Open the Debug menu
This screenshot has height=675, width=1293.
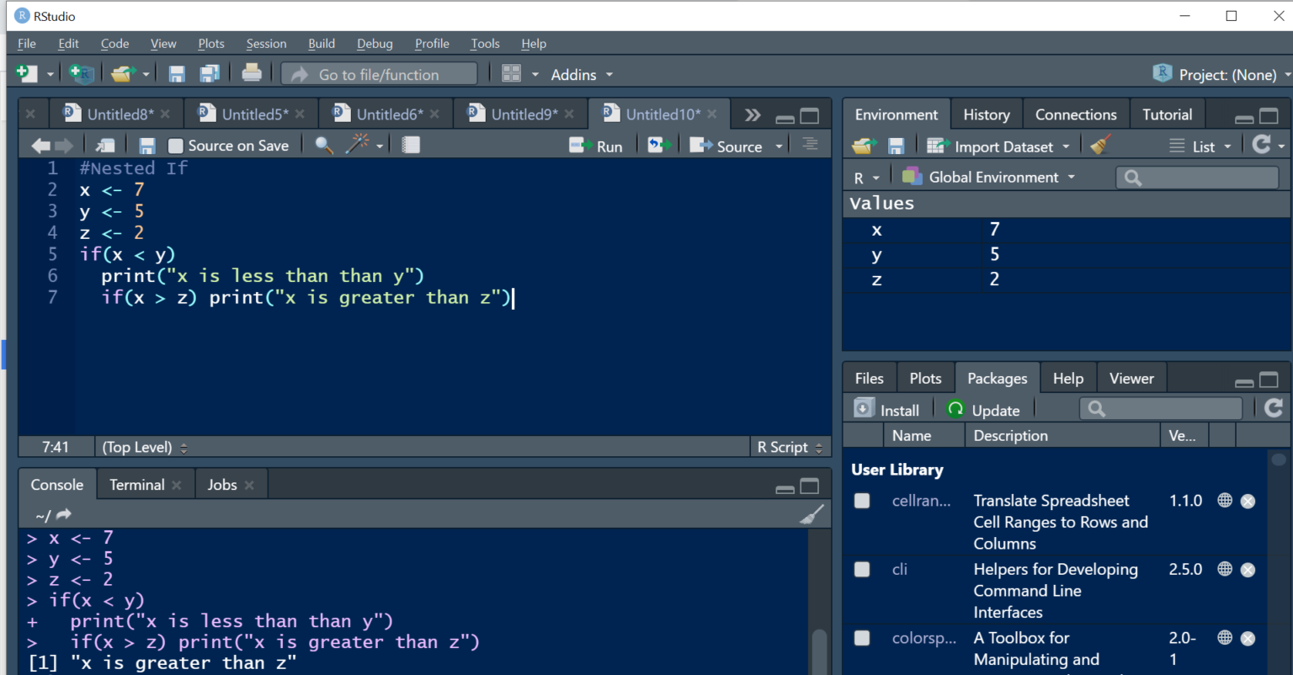point(375,44)
